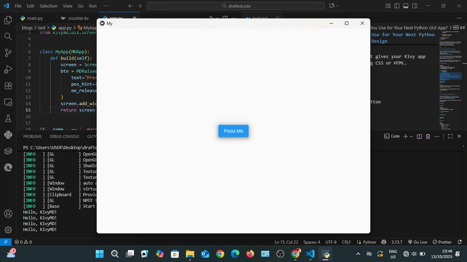This screenshot has height=262, width=467.
Task: Open the Copilot chat icon in the title bar
Action: [332, 6]
